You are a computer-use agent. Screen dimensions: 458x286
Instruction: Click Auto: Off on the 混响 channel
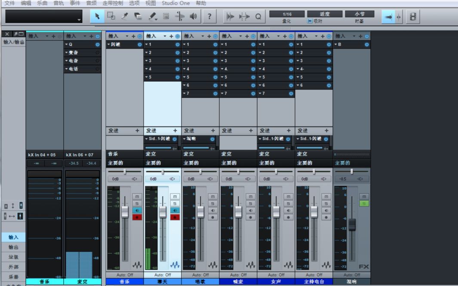pos(351,274)
